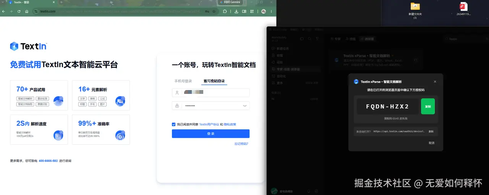Click 复制 beside the api.textin.com URL
489x195 pixels.
click(431, 131)
